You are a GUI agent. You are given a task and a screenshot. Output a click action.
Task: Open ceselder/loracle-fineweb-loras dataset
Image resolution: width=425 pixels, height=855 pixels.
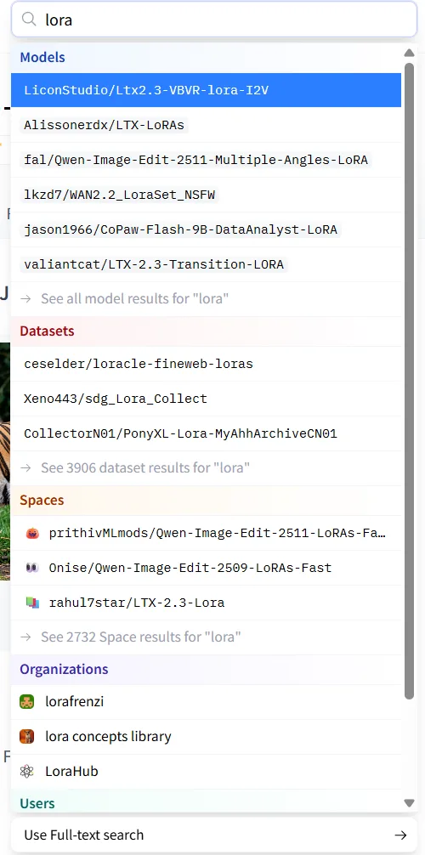[x=207, y=364]
